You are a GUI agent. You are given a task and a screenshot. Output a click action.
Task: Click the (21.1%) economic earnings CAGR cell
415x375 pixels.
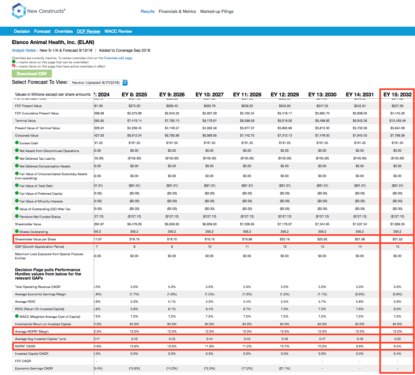285,368
